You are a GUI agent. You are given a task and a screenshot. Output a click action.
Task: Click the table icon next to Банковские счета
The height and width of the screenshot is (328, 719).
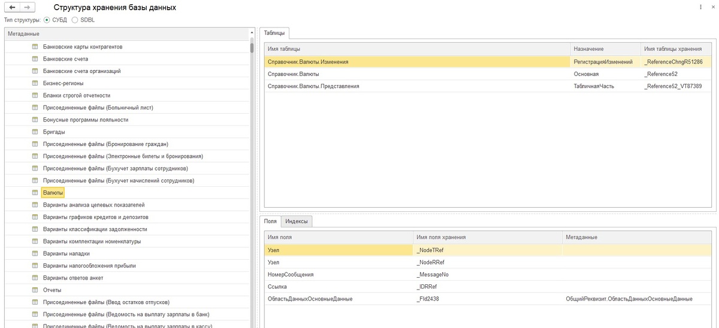(x=35, y=59)
